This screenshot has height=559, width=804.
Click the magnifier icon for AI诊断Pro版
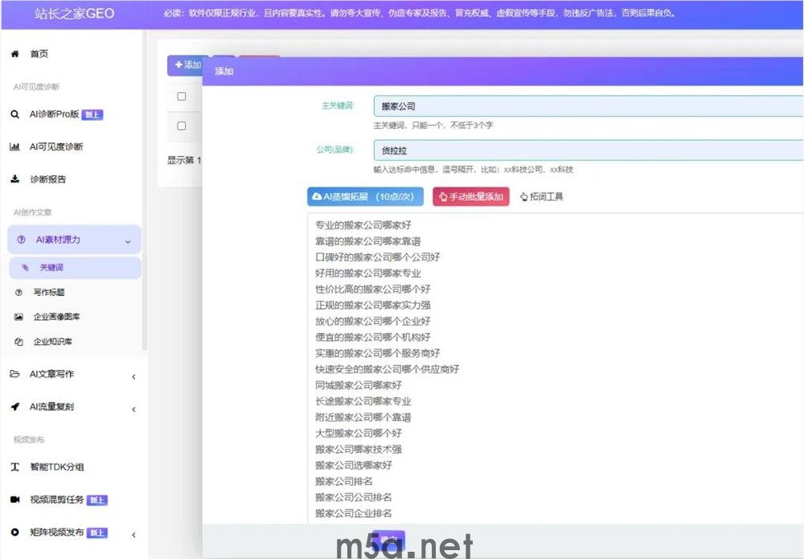coord(14,114)
